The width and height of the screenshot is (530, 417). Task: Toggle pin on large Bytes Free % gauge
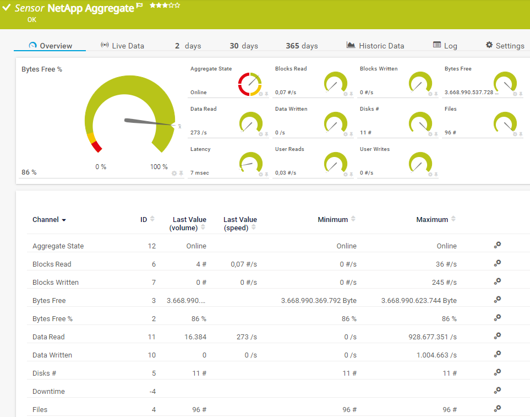[181, 174]
